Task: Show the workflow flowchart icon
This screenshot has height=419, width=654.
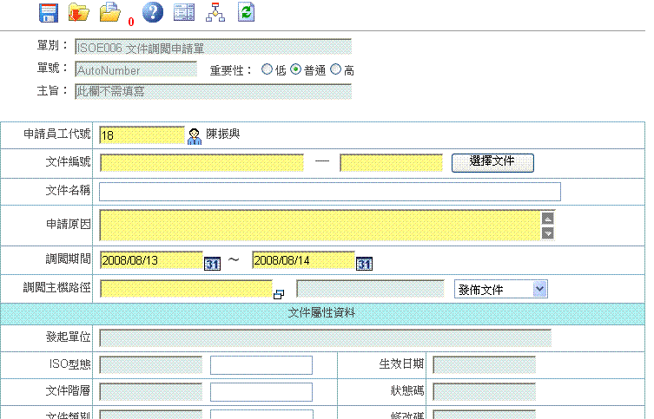Action: tap(215, 12)
